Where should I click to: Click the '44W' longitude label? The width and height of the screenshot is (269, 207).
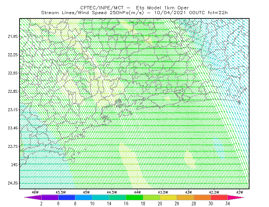pos(138,192)
